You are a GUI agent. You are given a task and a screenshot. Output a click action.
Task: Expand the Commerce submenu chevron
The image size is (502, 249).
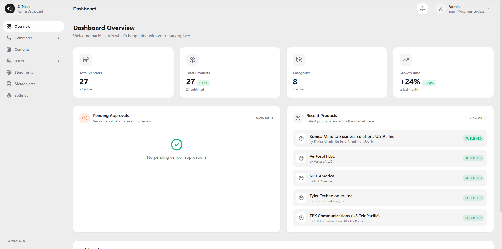[59, 38]
